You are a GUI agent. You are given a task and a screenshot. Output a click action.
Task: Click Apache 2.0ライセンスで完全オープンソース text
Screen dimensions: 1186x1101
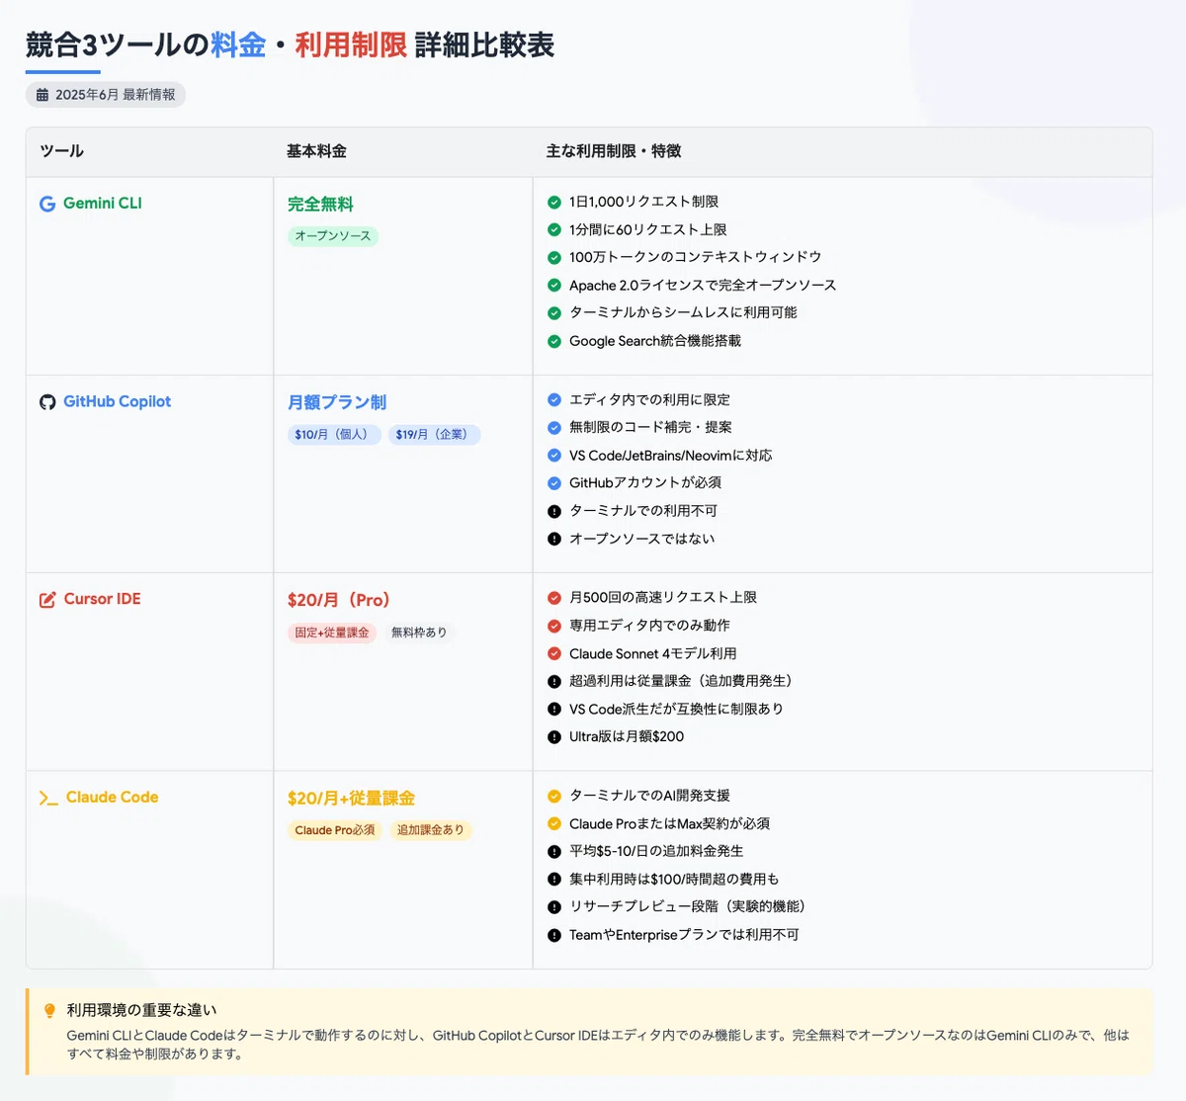point(703,285)
